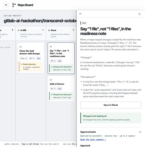Open the 'Add a favicon' card
The image size is (145, 147).
[61, 89]
